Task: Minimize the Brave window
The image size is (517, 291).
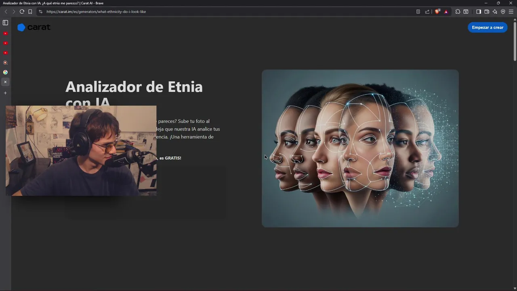Action: click(x=486, y=3)
